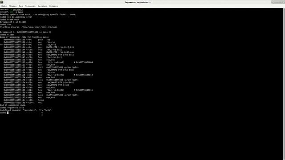Click the 'lea rax,[rbp-0xc]' instruction line
This screenshot has width=285, height=160.
click(33, 50)
